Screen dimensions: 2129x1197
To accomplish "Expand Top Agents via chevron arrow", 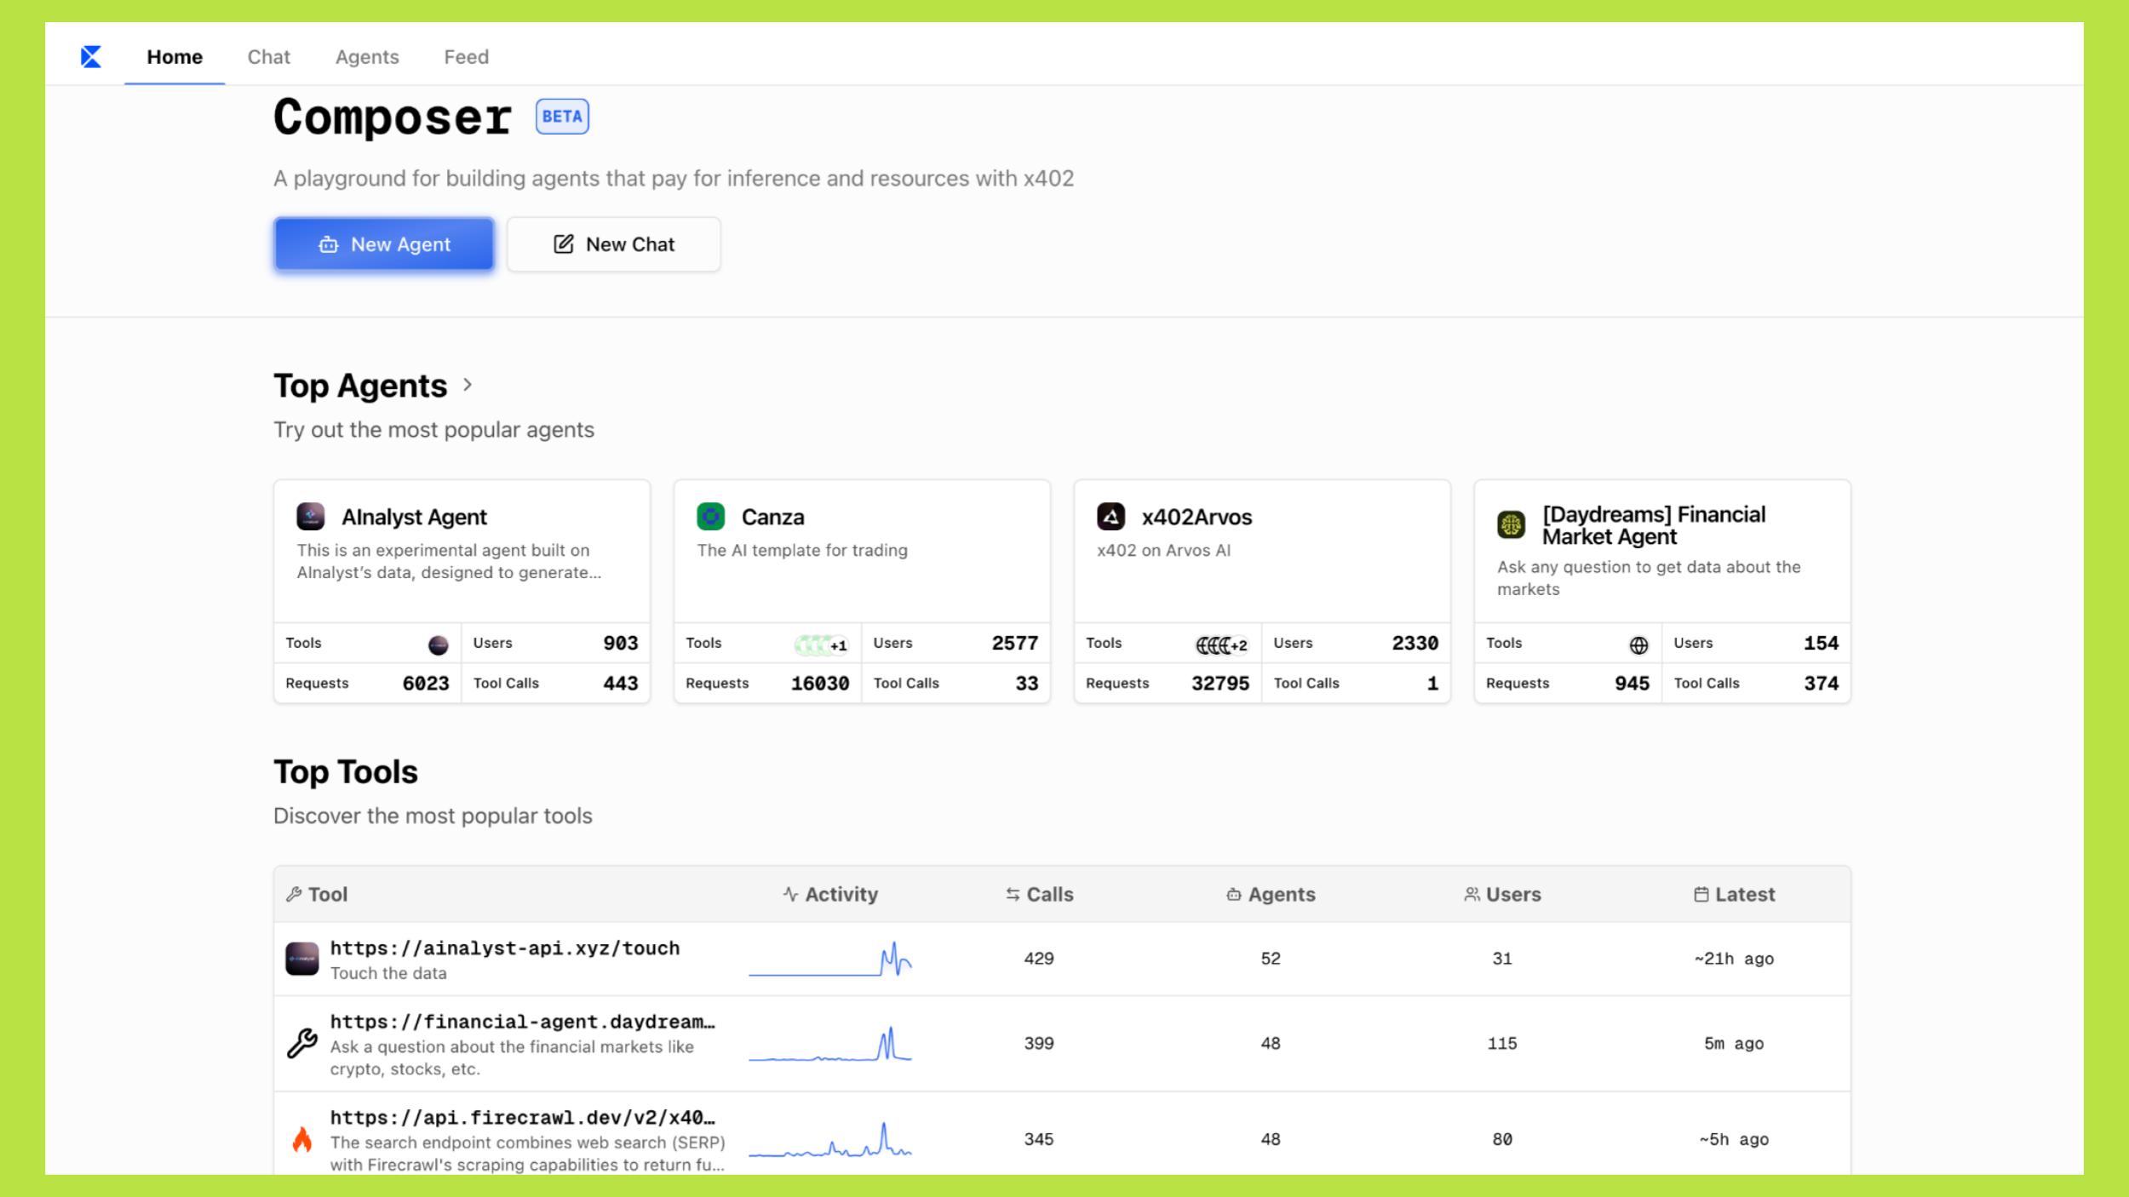I will pos(468,385).
